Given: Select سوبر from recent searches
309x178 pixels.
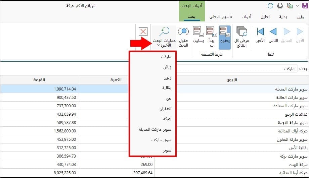Looking at the screenshot, I should point(153,150).
